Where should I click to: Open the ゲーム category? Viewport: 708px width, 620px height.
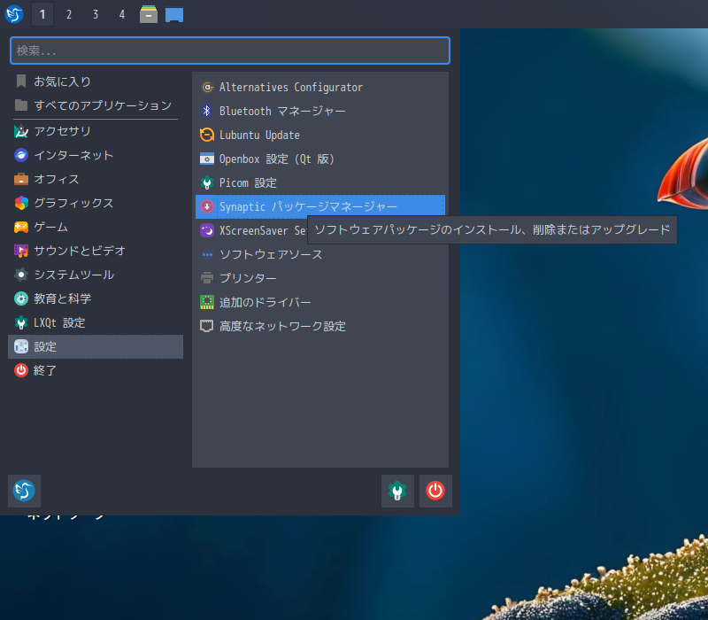pyautogui.click(x=96, y=227)
